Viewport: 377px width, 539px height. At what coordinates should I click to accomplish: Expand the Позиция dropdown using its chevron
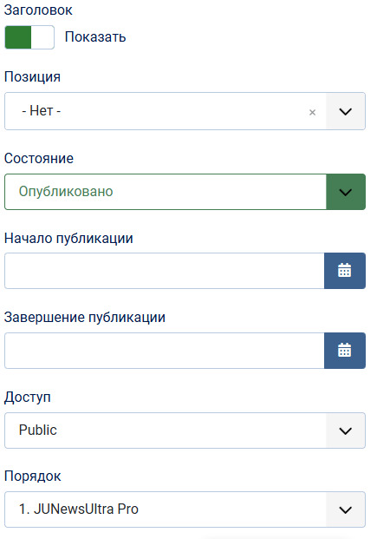346,111
